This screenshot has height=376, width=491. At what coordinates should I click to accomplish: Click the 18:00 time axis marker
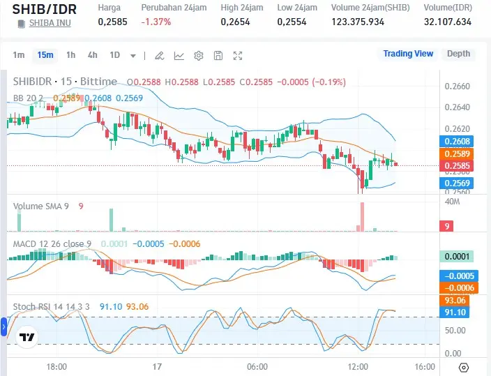[56, 367]
